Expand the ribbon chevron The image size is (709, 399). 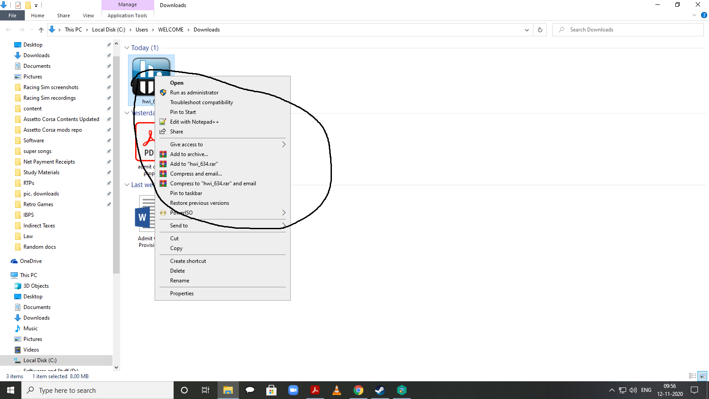pos(694,15)
